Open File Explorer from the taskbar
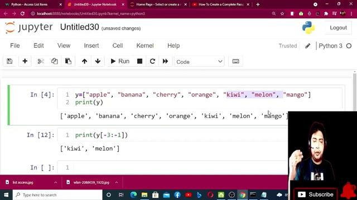 pos(144,195)
